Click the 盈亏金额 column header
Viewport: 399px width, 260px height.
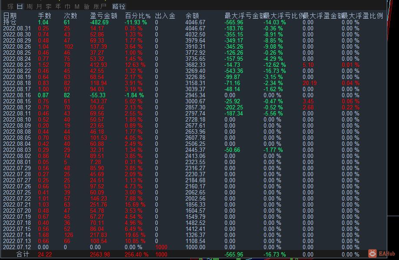point(104,16)
